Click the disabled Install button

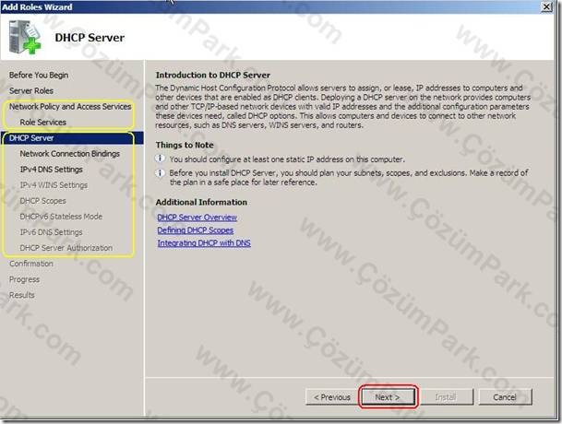pos(446,397)
